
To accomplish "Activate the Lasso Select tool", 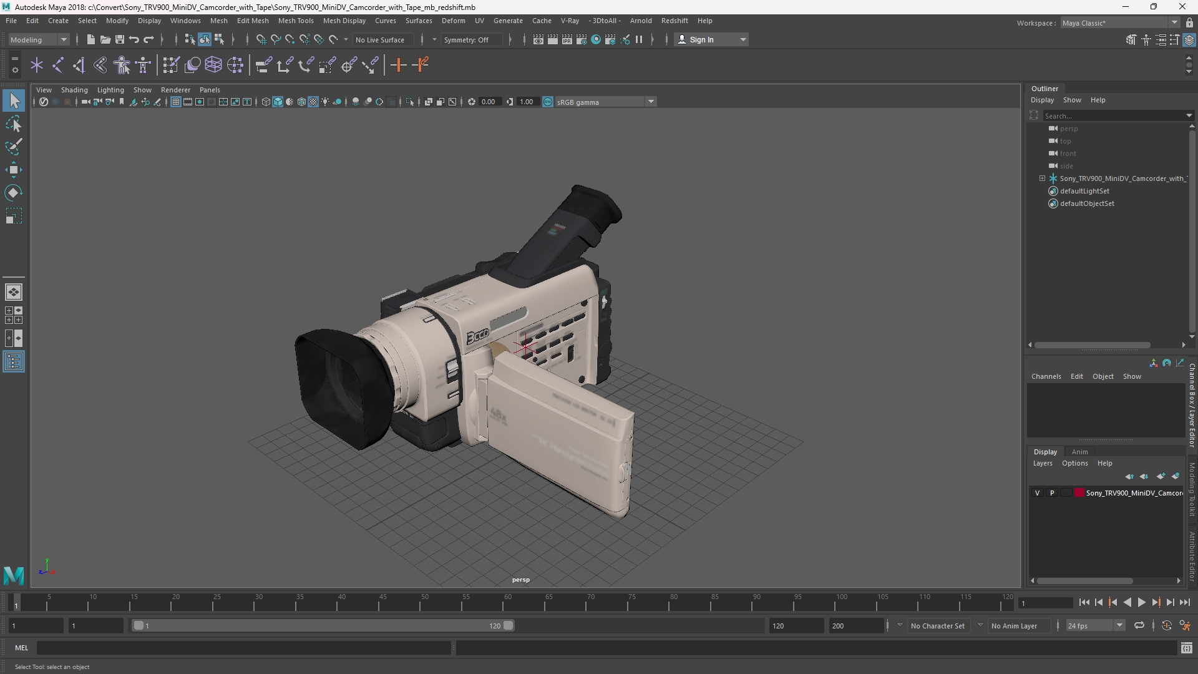I will click(x=14, y=124).
